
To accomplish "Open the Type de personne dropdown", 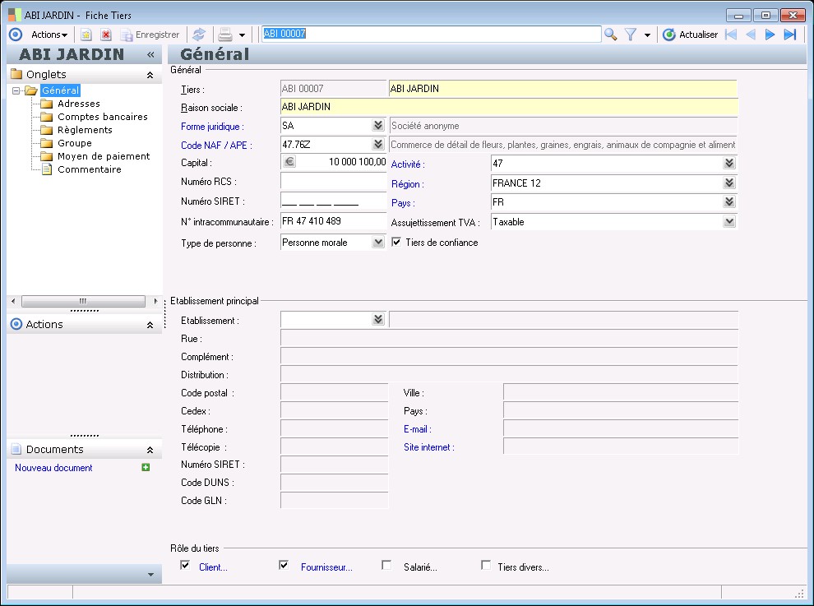I will coord(377,243).
